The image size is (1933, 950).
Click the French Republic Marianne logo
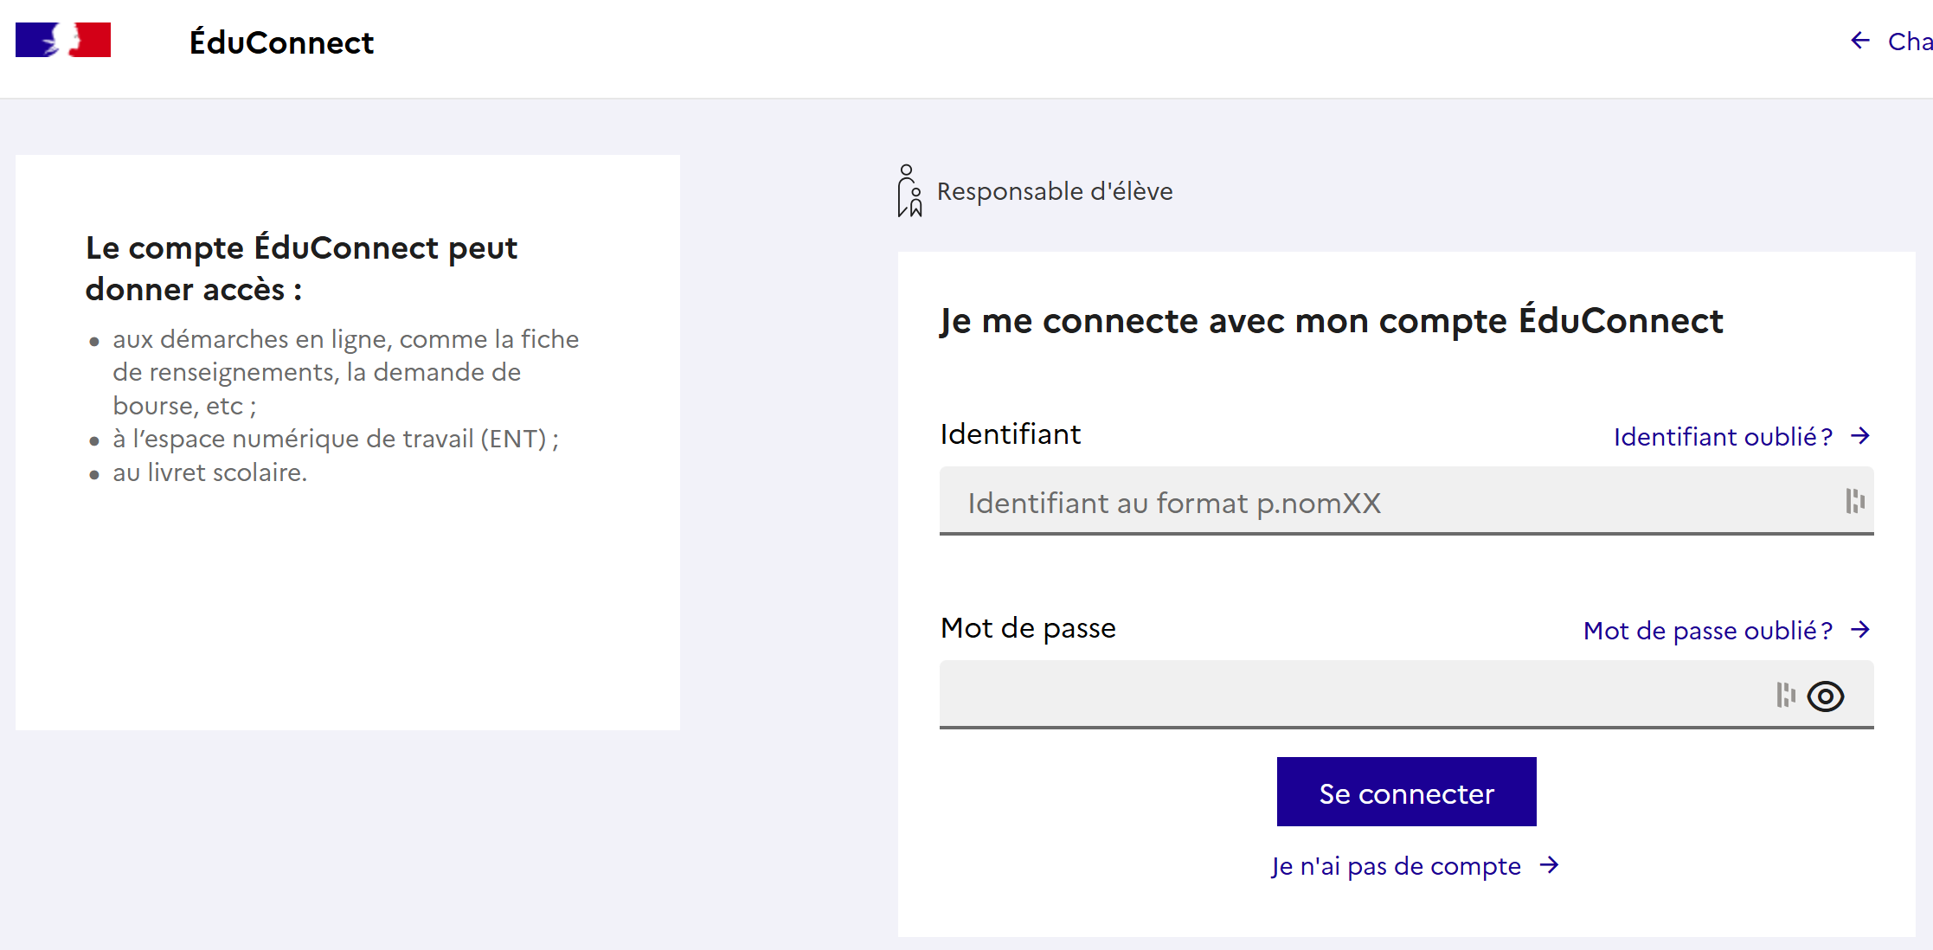tap(63, 39)
